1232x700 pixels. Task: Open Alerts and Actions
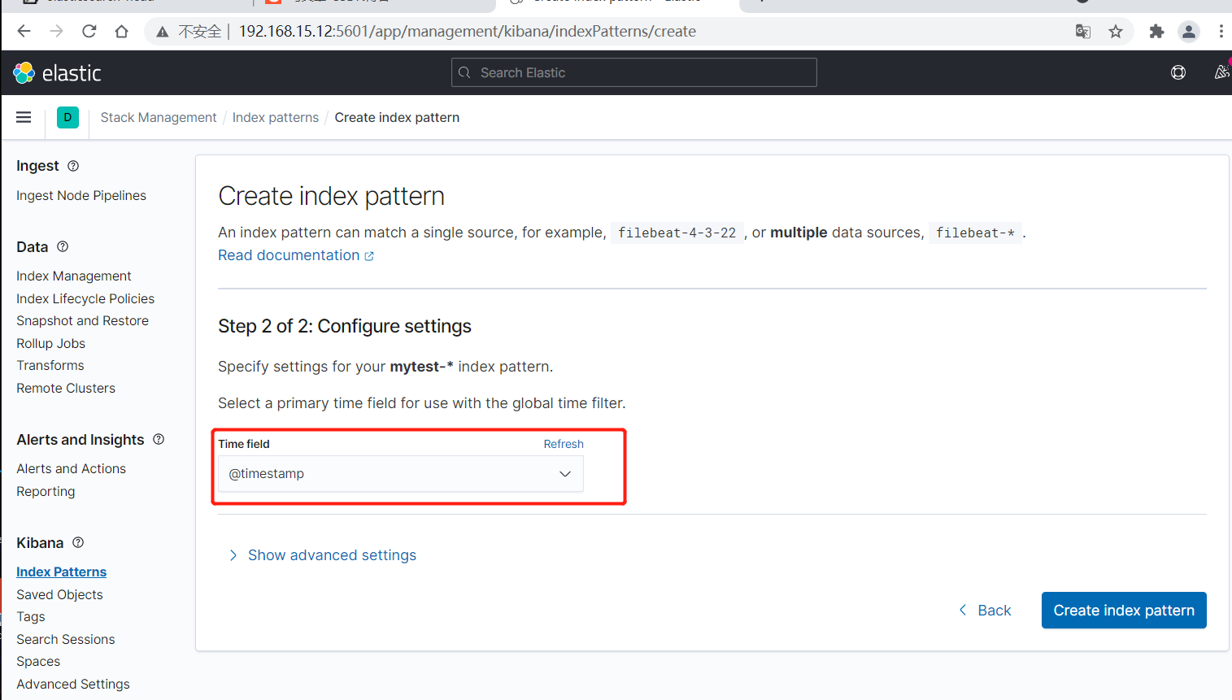click(x=72, y=469)
